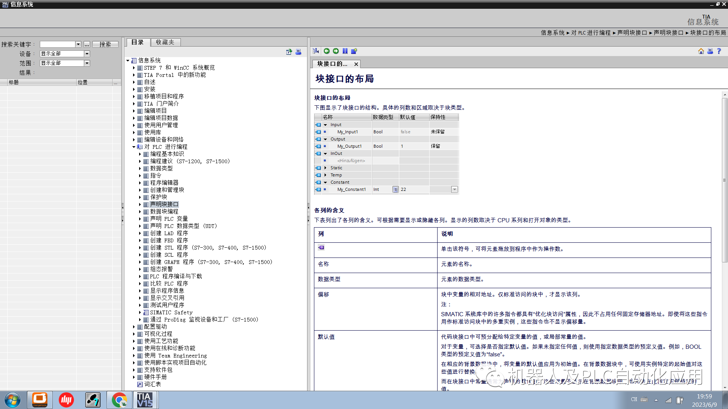Open Chrome browser from taskbar

119,400
